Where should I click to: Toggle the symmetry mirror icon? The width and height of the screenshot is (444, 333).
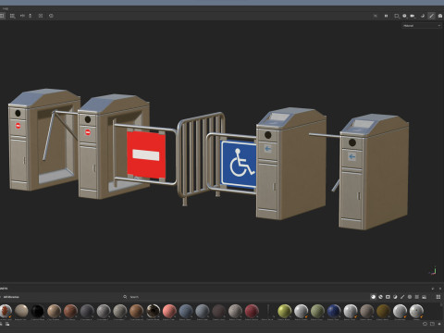click(x=22, y=16)
